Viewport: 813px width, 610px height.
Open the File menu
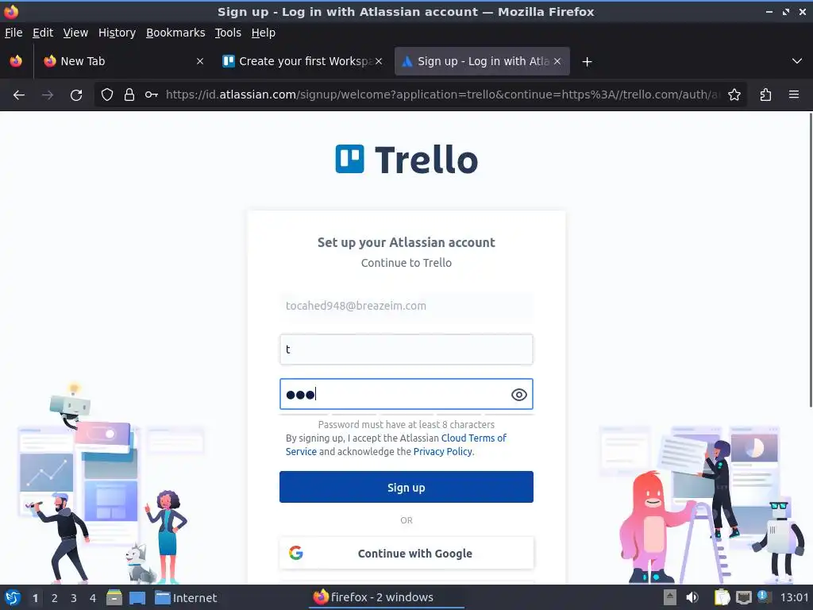click(13, 33)
